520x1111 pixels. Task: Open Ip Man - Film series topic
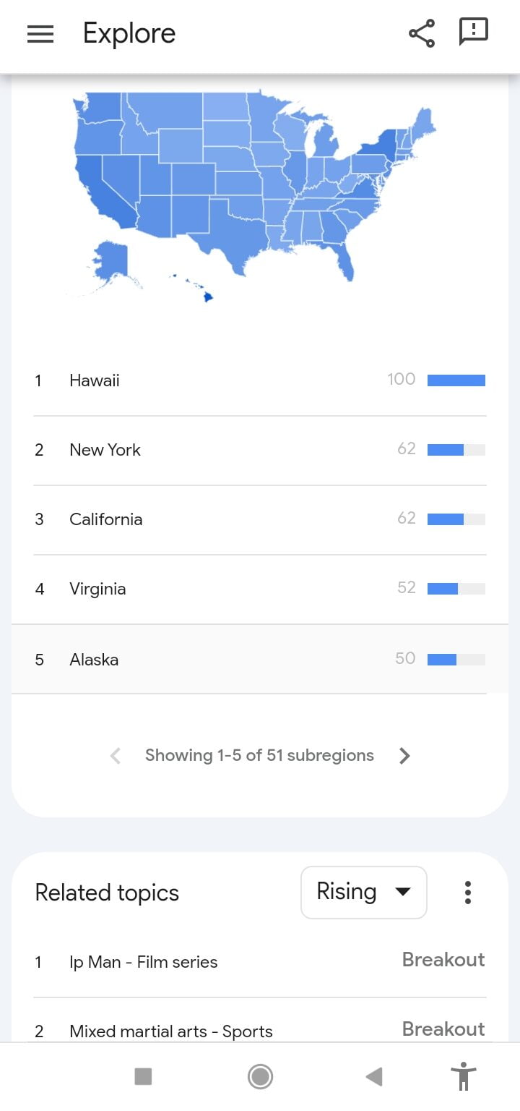pos(144,962)
